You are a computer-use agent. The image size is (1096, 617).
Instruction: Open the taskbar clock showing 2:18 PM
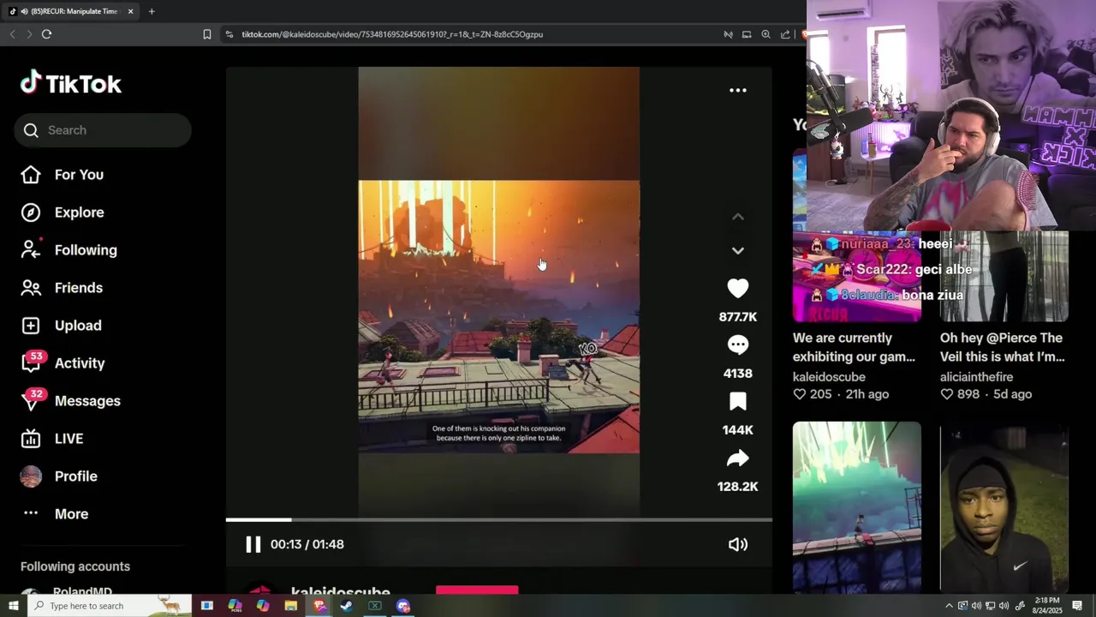point(1047,606)
